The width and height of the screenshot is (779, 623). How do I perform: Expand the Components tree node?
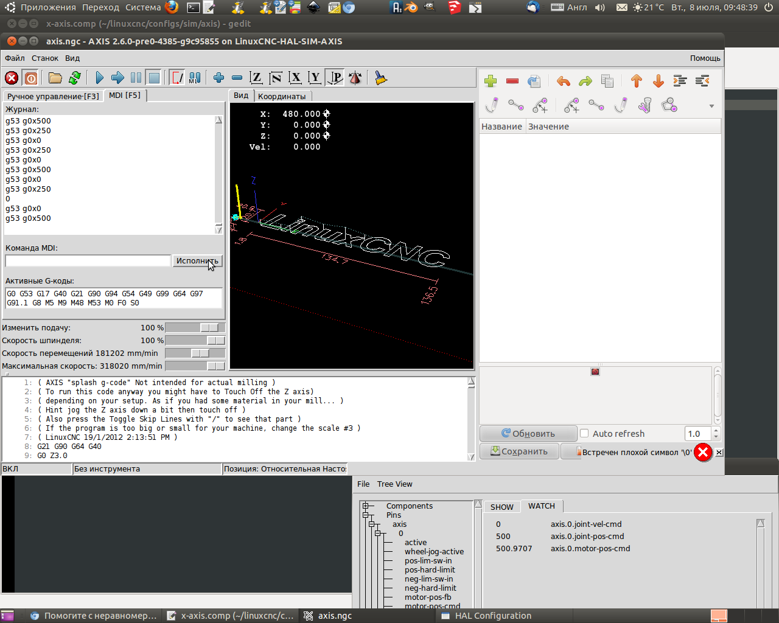click(x=366, y=506)
